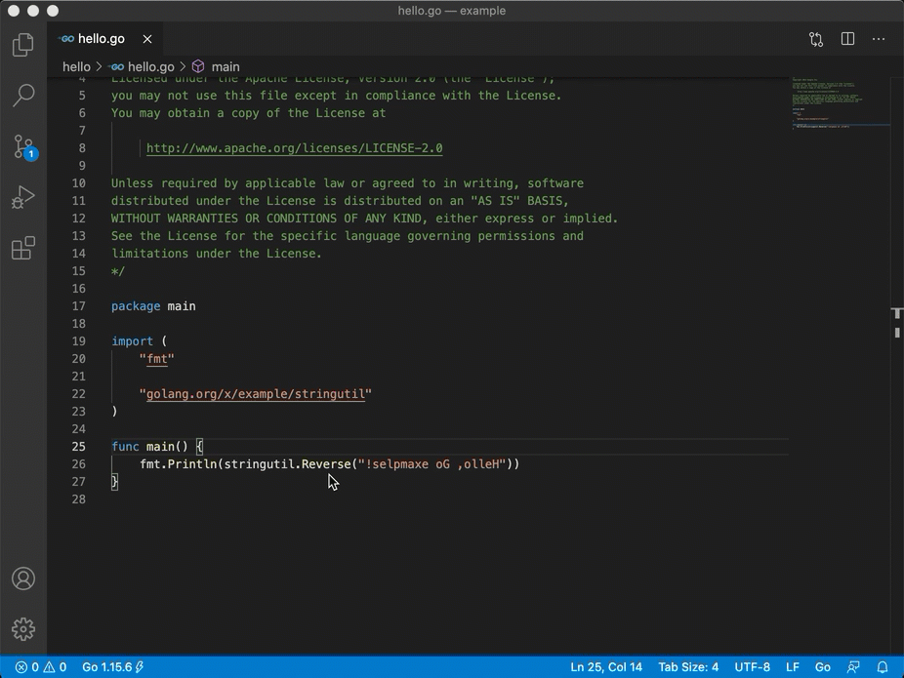The width and height of the screenshot is (904, 678).
Task: Open the Apache license URL link
Action: pos(294,148)
